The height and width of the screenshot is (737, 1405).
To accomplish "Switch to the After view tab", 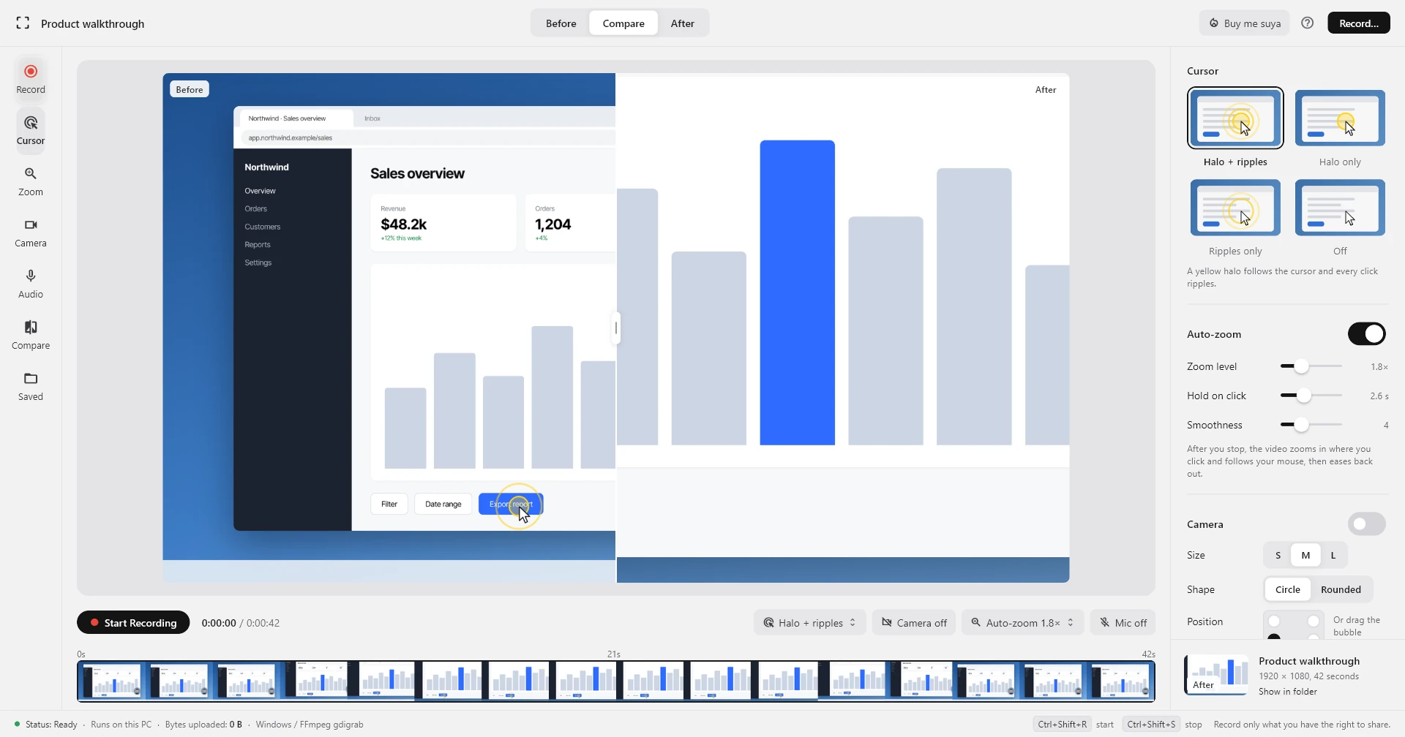I will (x=683, y=23).
